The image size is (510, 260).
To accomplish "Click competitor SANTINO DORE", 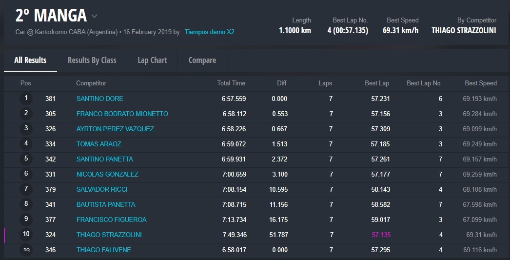I will [99, 99].
